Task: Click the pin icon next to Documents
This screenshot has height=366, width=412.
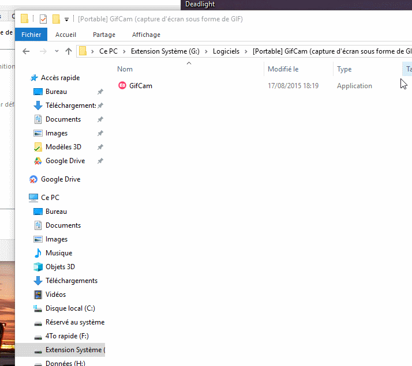Action: [x=100, y=119]
